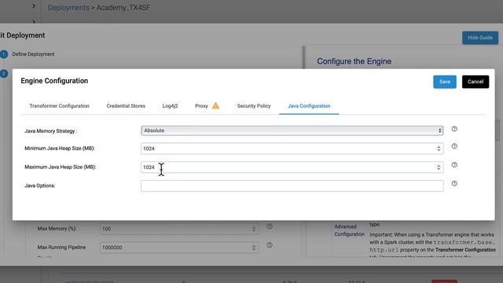Switch to the Credential Stores tab
This screenshot has width=503, height=283.
pos(126,106)
